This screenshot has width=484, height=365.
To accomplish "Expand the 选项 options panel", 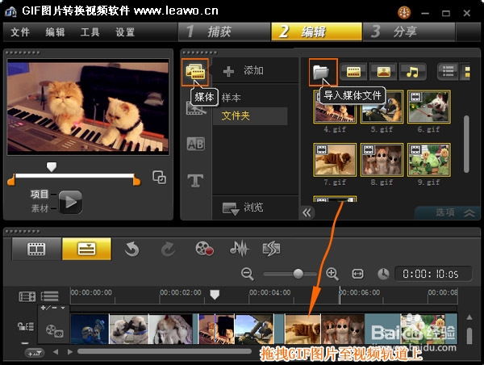I will [448, 212].
